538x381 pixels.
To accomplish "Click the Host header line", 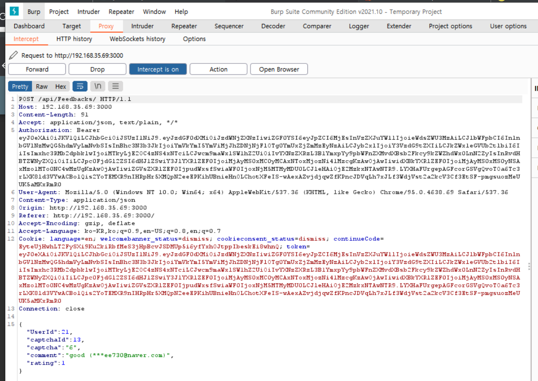I will click(65, 107).
